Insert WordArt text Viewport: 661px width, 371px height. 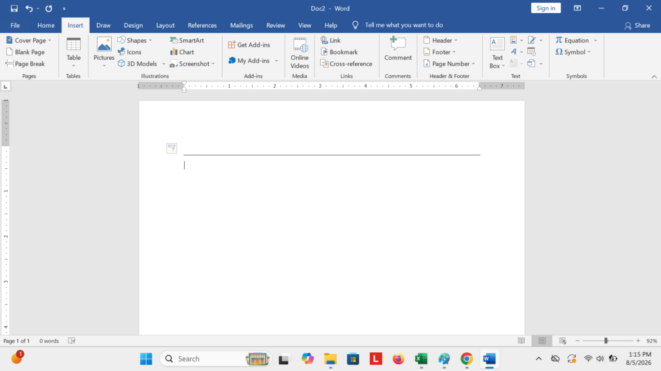513,52
